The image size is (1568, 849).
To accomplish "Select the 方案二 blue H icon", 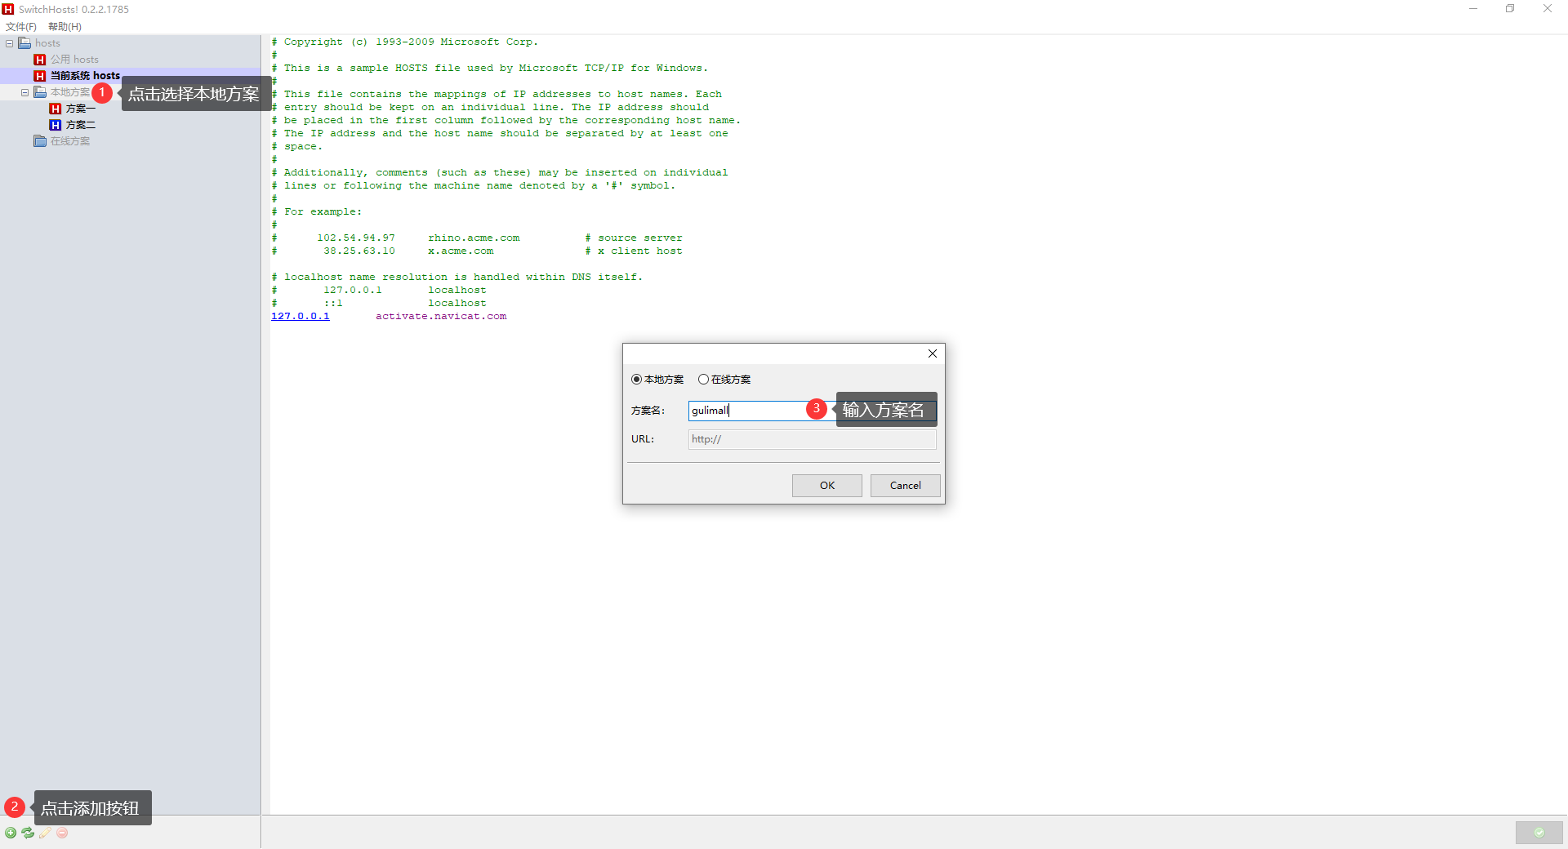I will [x=56, y=125].
